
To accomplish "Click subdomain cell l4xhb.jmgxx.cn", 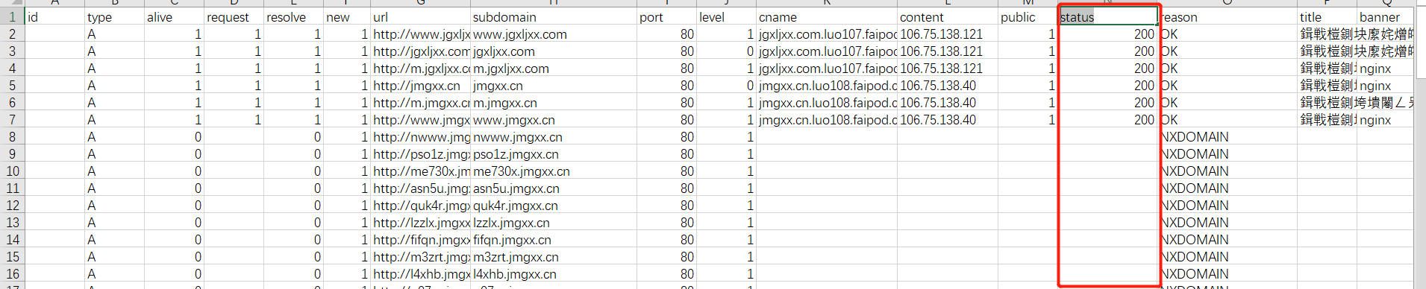I will pyautogui.click(x=554, y=274).
